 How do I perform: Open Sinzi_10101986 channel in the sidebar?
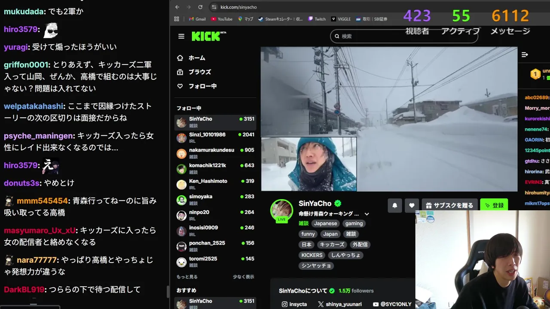[215, 138]
